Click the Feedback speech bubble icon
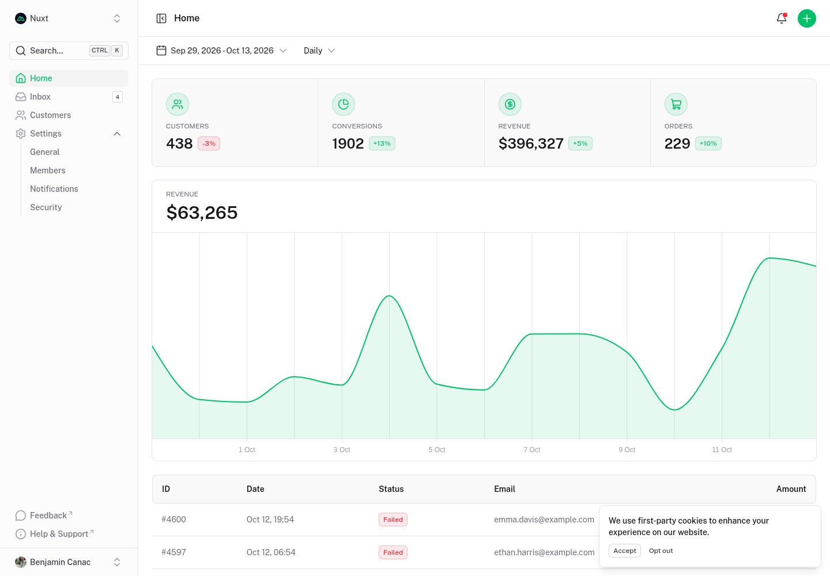 click(x=21, y=516)
